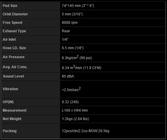Screen dimensions: 167x140
Task: Select the Rear exhaust value
Action: pos(66,31)
